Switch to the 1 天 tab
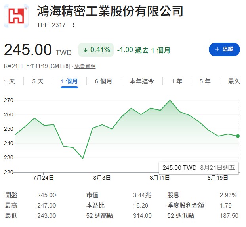This screenshot has height=227, width=246. point(10,81)
